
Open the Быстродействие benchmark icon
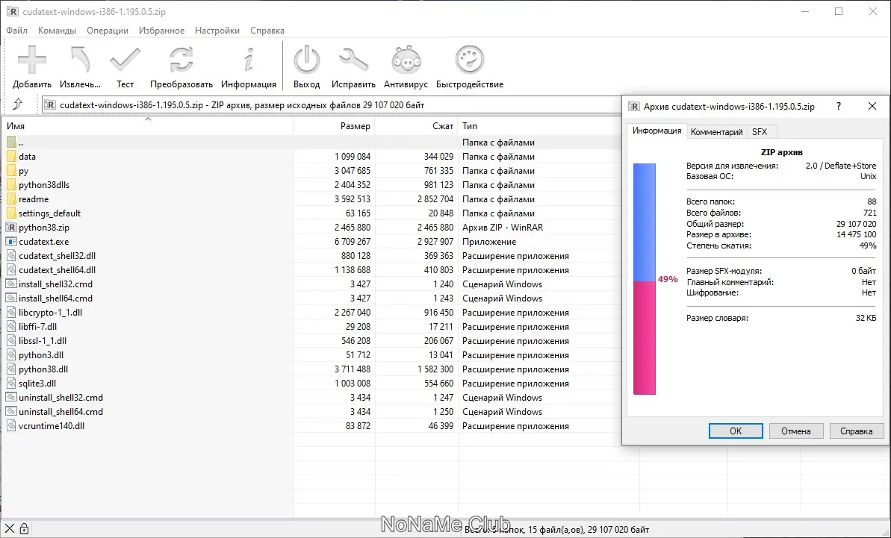pos(469,60)
